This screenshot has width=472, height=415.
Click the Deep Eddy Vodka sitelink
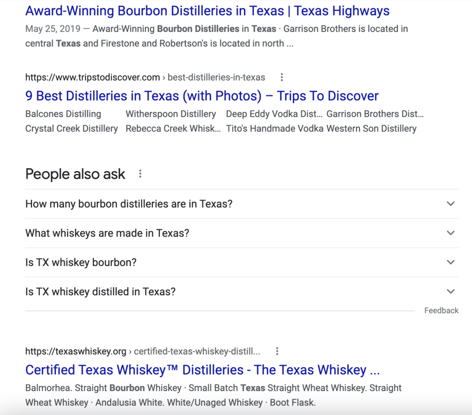tap(274, 114)
